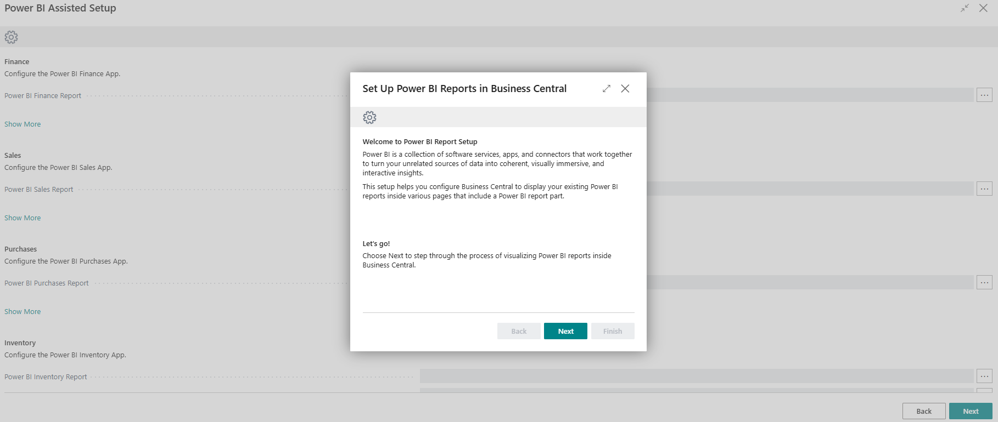Close the Set Up Power BI Reports dialog

click(x=625, y=89)
